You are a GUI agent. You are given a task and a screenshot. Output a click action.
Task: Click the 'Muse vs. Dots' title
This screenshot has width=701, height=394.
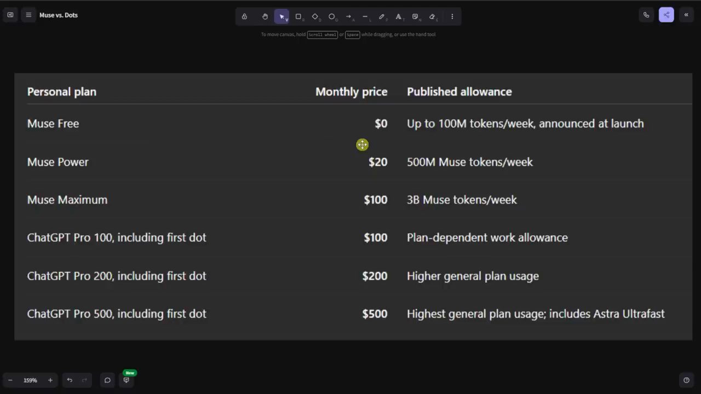coord(59,15)
